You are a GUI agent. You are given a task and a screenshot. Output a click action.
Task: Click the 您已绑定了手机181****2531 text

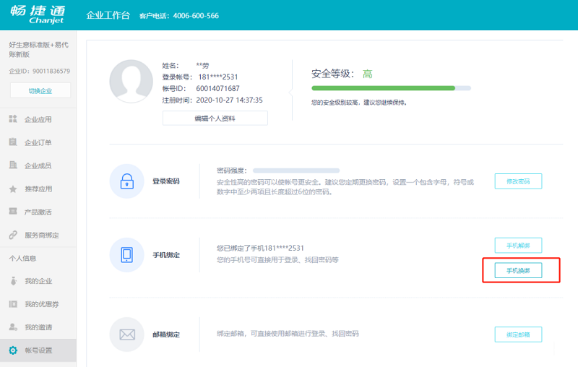tap(260, 248)
